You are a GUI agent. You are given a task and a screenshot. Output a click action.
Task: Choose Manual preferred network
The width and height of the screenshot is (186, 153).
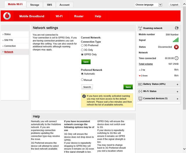[82, 80]
